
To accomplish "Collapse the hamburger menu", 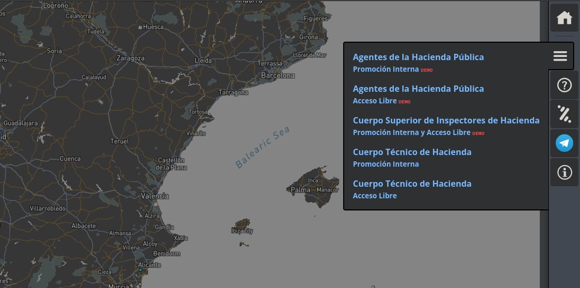I will click(x=560, y=56).
